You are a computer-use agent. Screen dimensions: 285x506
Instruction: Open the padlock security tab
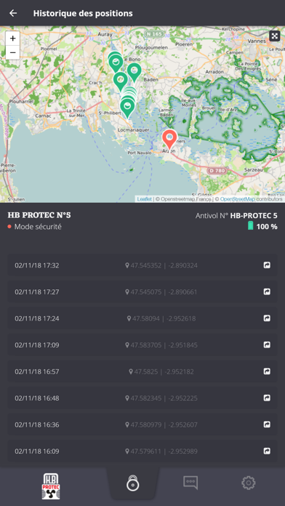click(x=132, y=483)
